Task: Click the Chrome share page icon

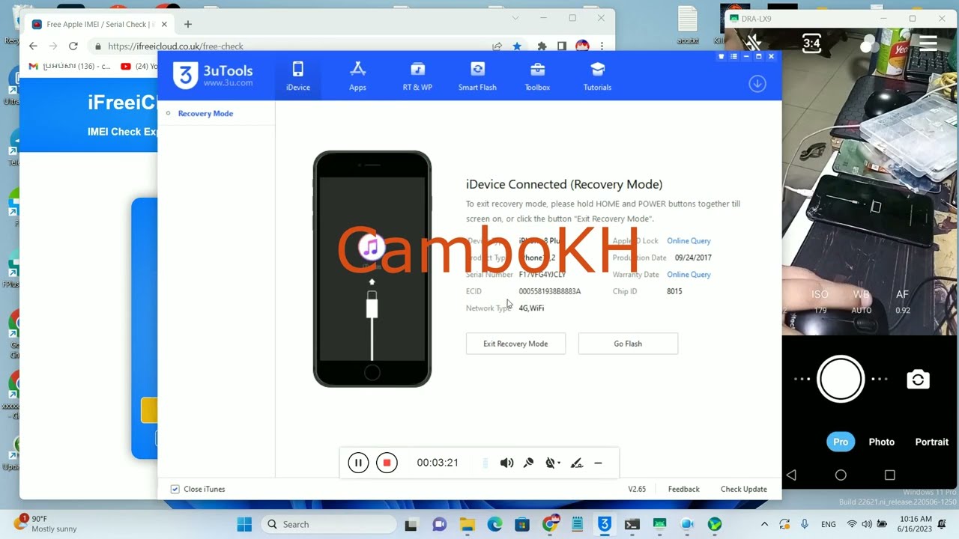Action: pyautogui.click(x=497, y=46)
